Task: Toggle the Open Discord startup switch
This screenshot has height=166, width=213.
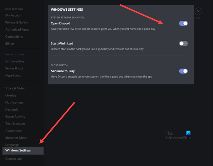Action: (183, 23)
